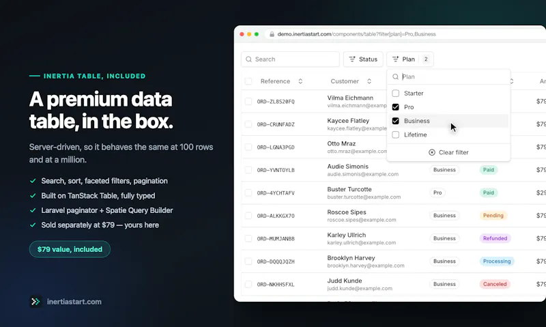Tick the Lifetime plan checkbox
Image resolution: width=546 pixels, height=327 pixels.
pos(396,134)
